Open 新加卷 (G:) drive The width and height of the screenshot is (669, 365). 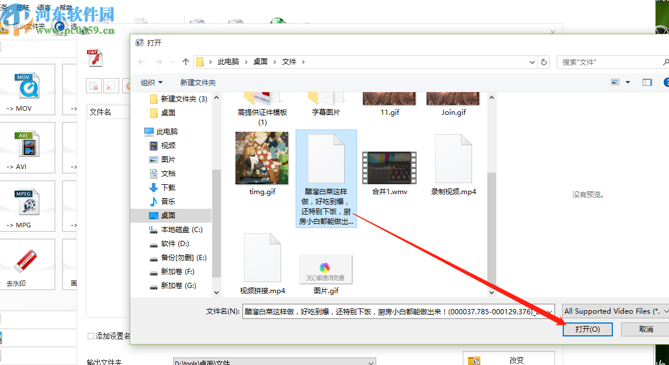click(172, 285)
